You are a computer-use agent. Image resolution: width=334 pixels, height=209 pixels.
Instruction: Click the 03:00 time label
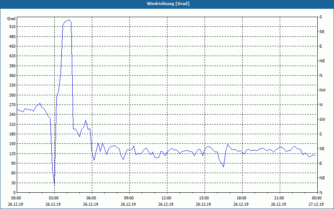point(53,198)
